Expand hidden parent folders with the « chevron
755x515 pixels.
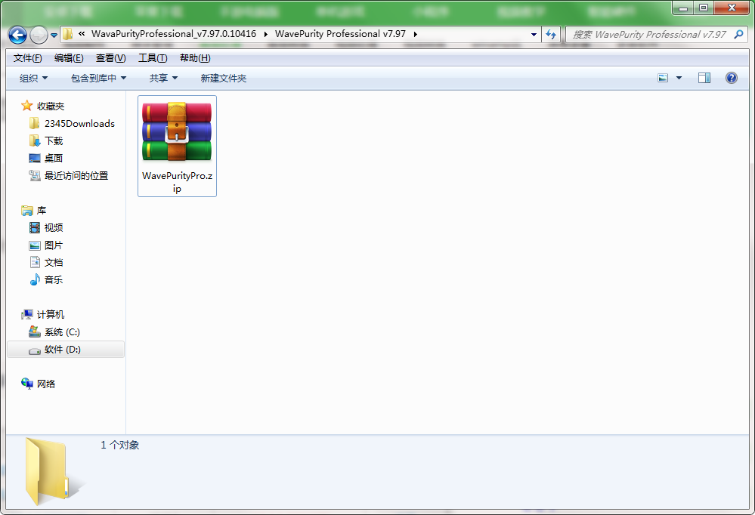pyautogui.click(x=82, y=34)
